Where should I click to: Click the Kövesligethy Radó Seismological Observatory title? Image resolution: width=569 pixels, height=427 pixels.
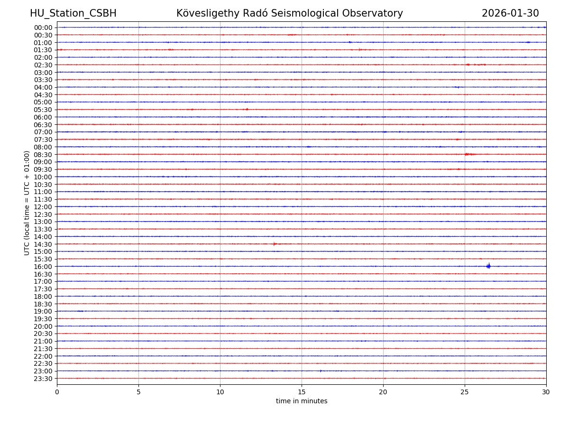289,13
